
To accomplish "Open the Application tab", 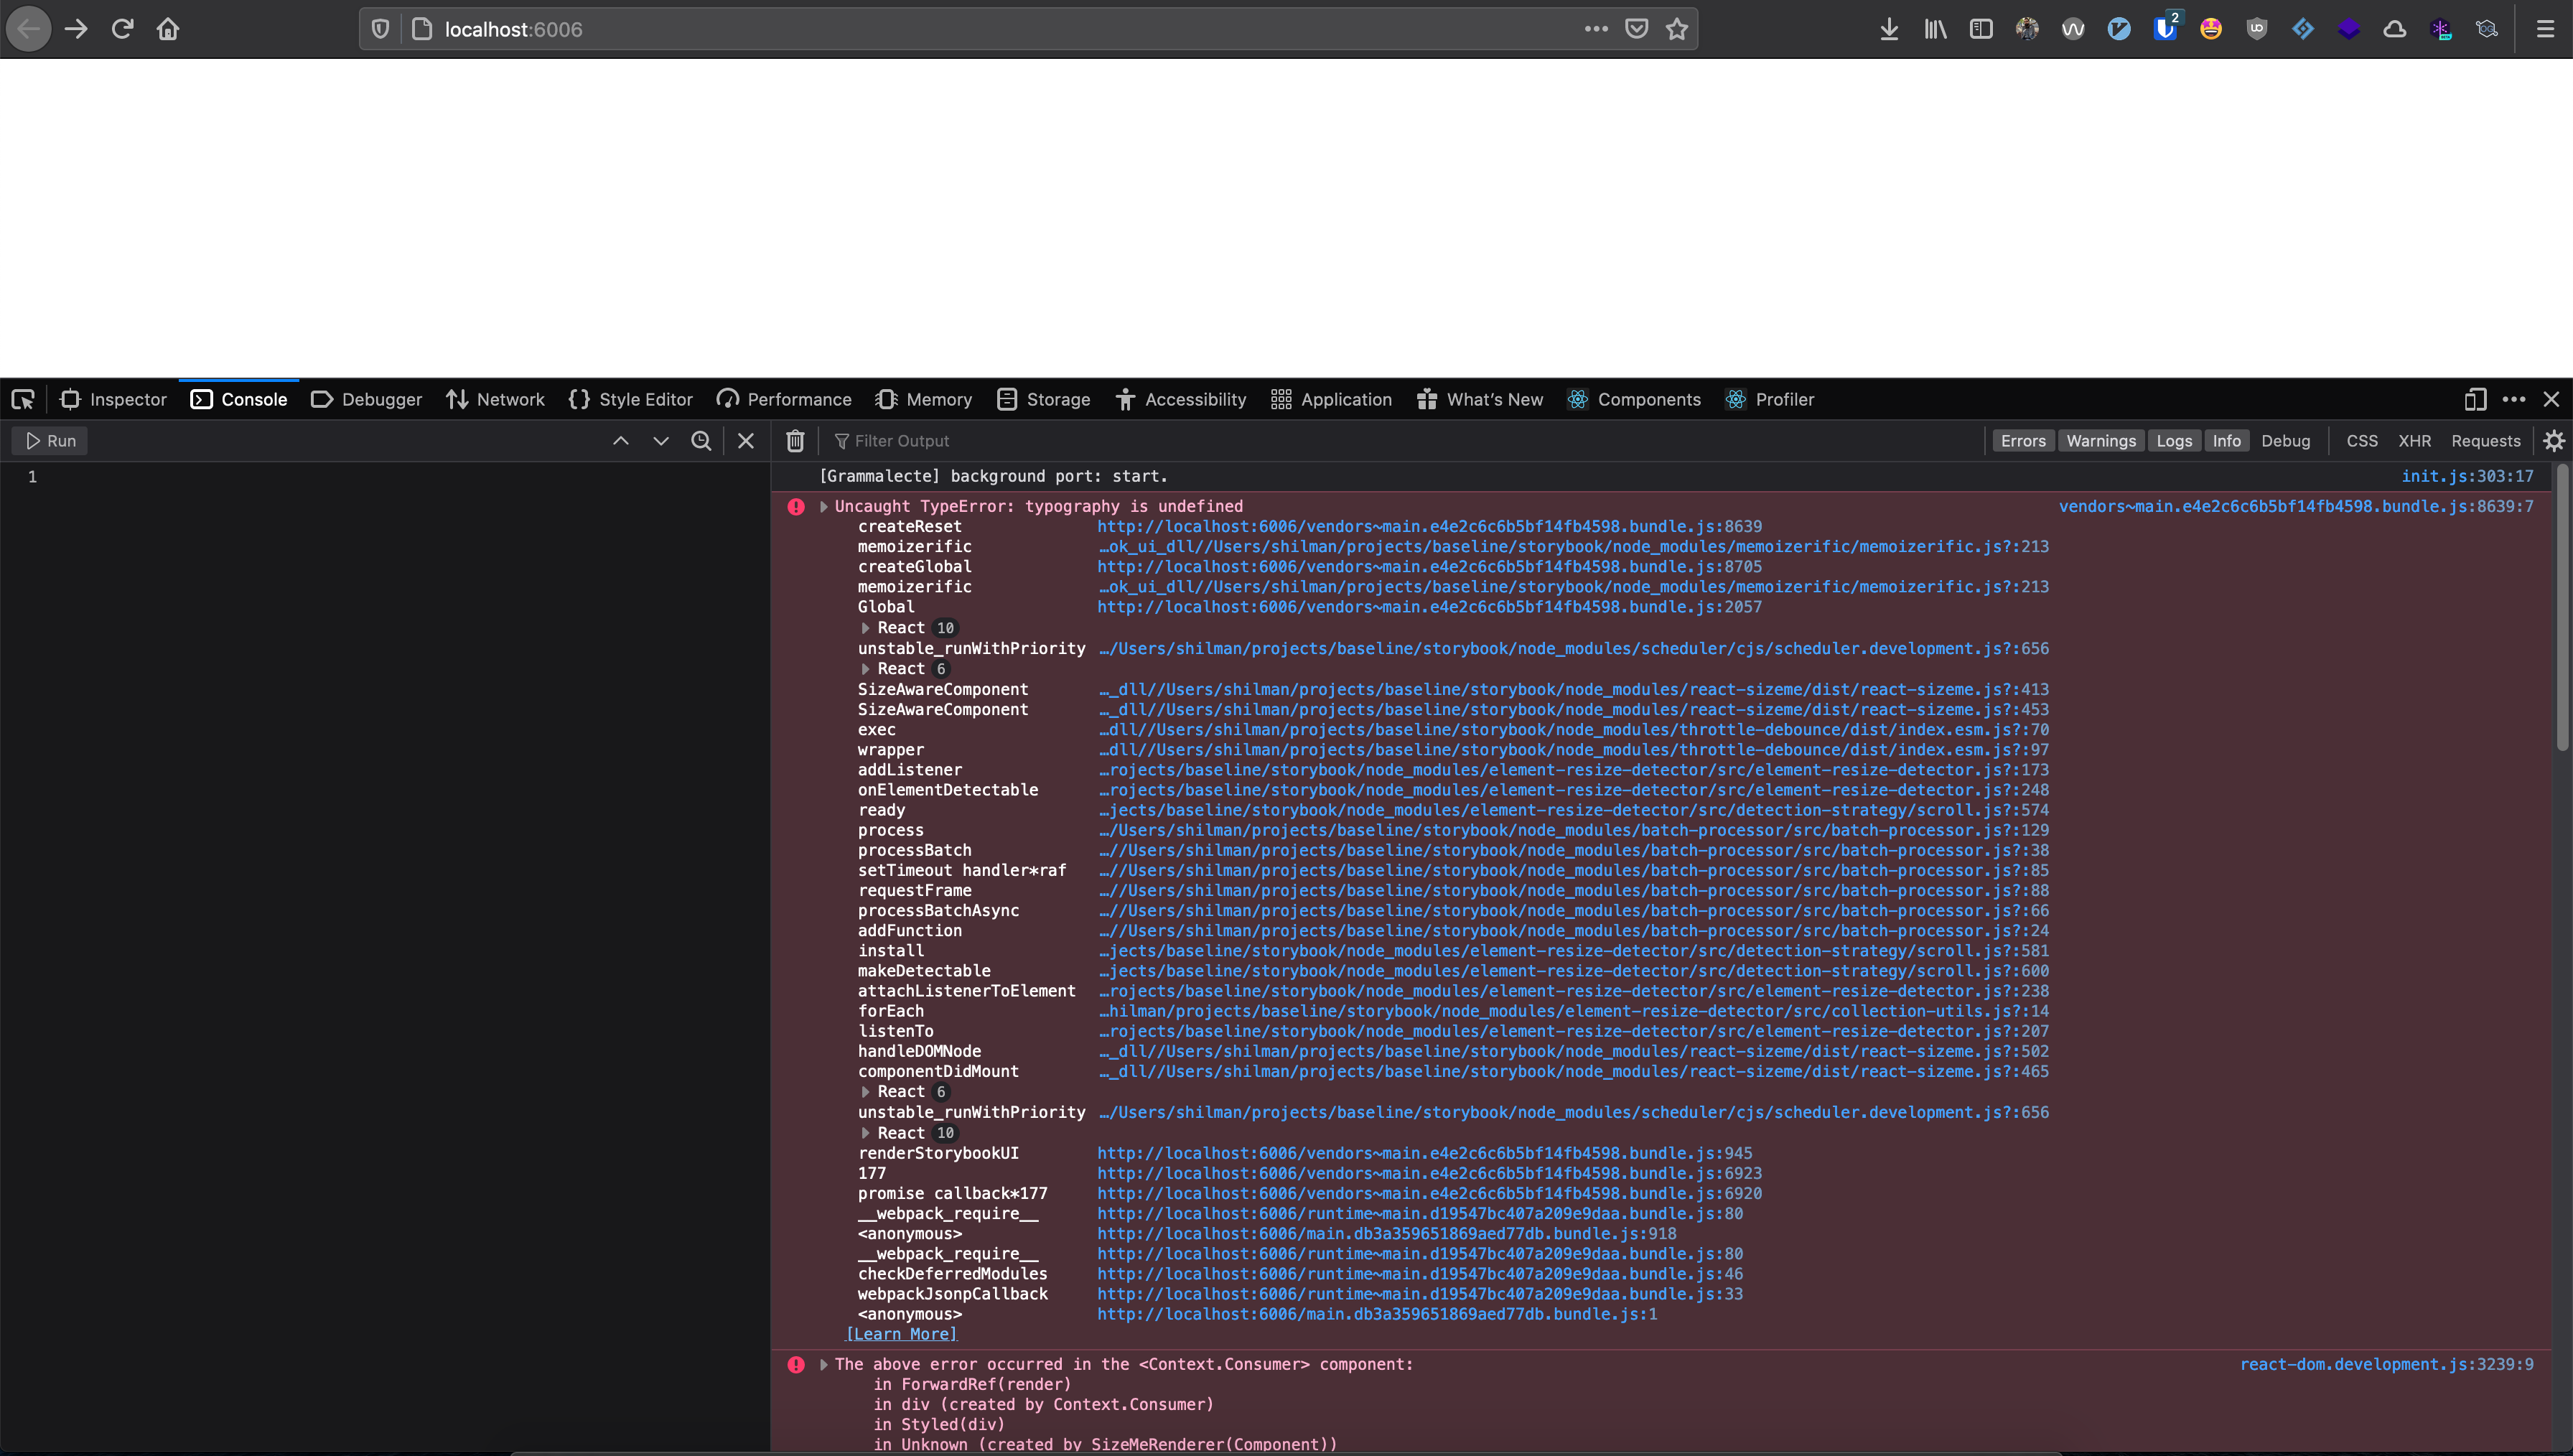I will pos(1332,399).
